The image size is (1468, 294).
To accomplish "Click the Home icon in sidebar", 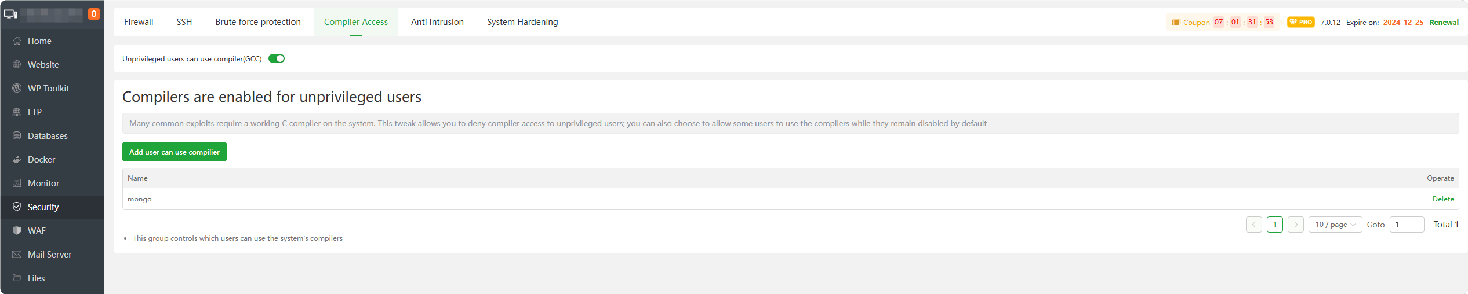I will 17,41.
